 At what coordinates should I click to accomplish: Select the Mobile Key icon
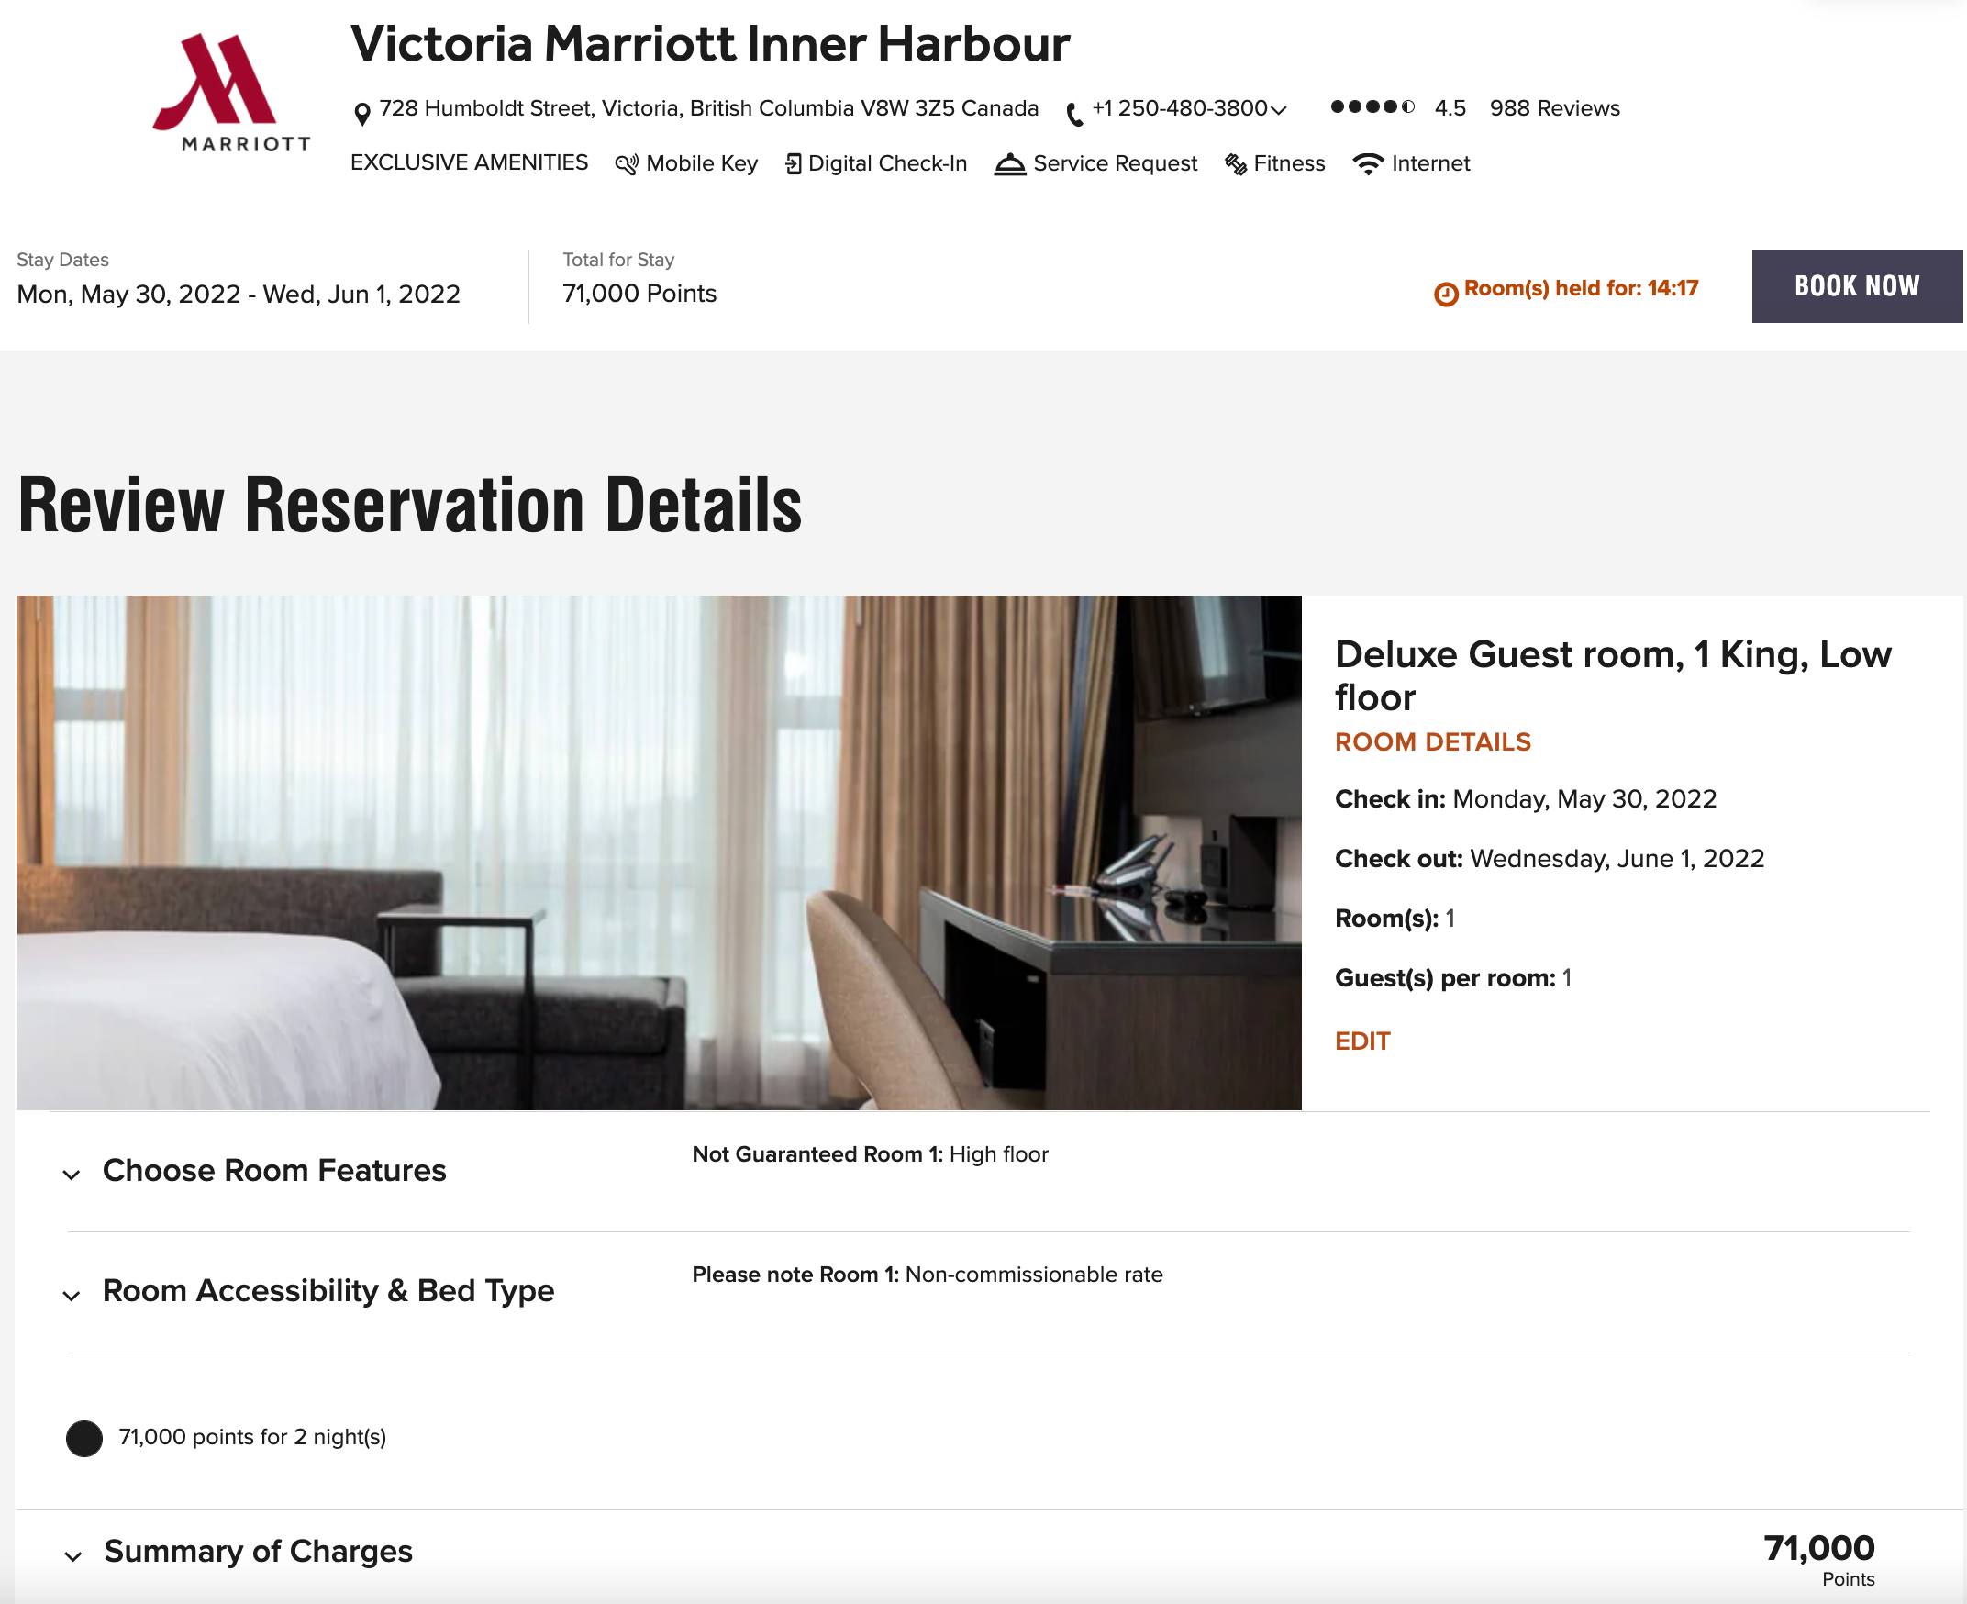tap(626, 162)
